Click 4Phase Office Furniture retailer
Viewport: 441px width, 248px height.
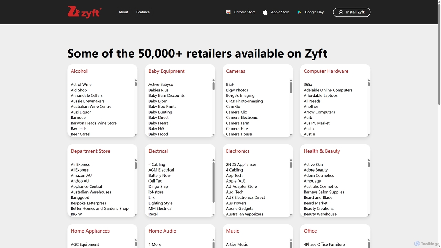click(324, 244)
